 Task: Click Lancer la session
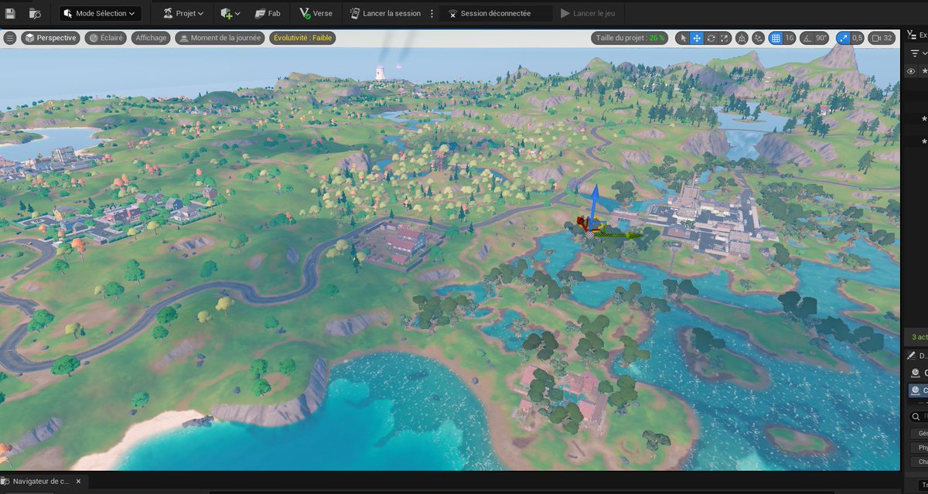(385, 13)
